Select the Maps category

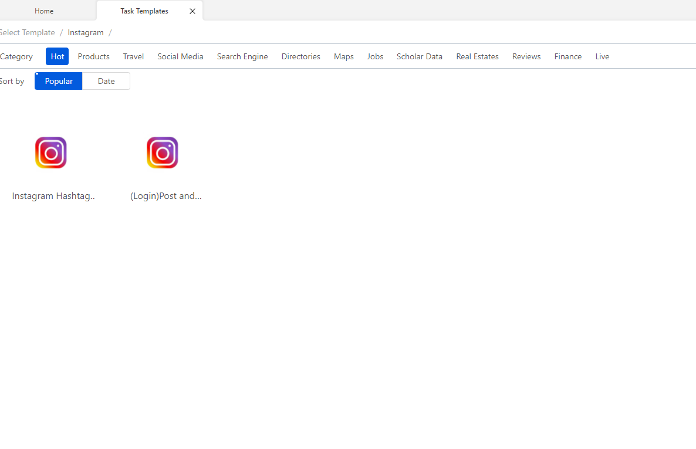click(x=343, y=56)
